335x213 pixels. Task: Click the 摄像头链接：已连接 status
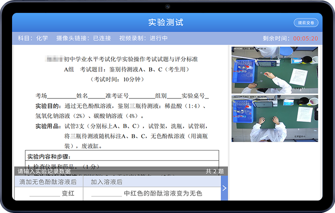[x=84, y=38]
